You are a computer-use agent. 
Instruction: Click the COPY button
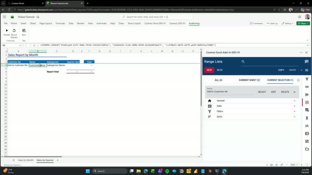click(281, 70)
